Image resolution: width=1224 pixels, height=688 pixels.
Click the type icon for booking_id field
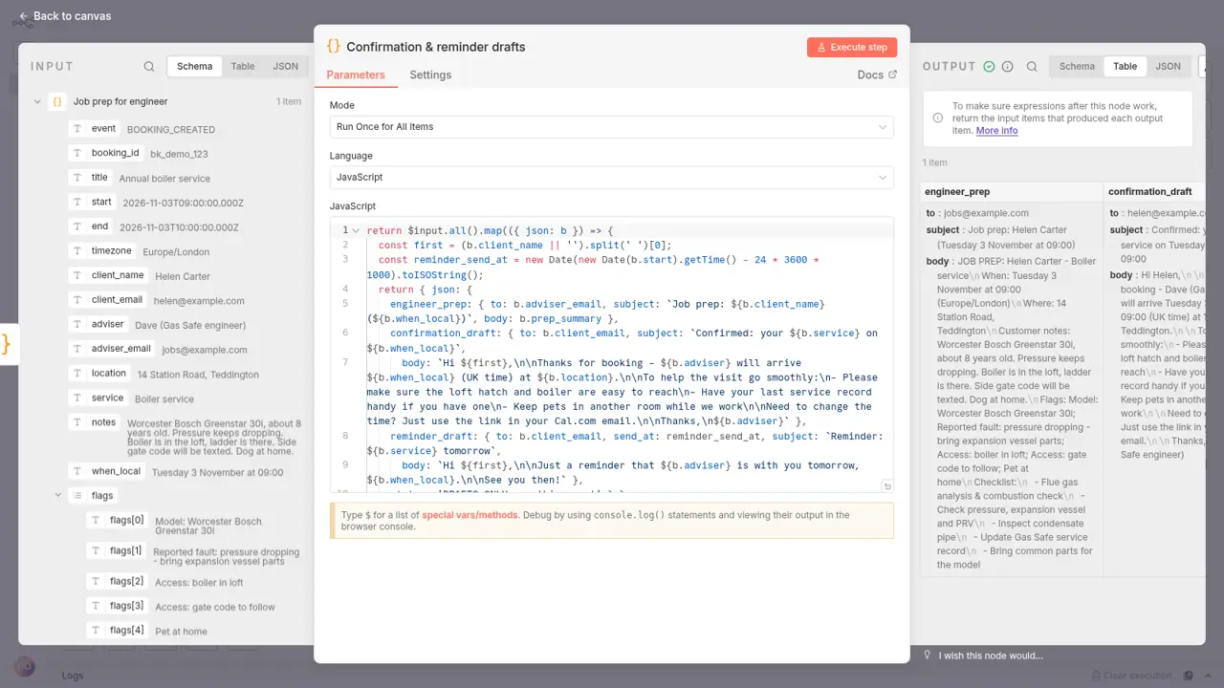click(x=77, y=153)
